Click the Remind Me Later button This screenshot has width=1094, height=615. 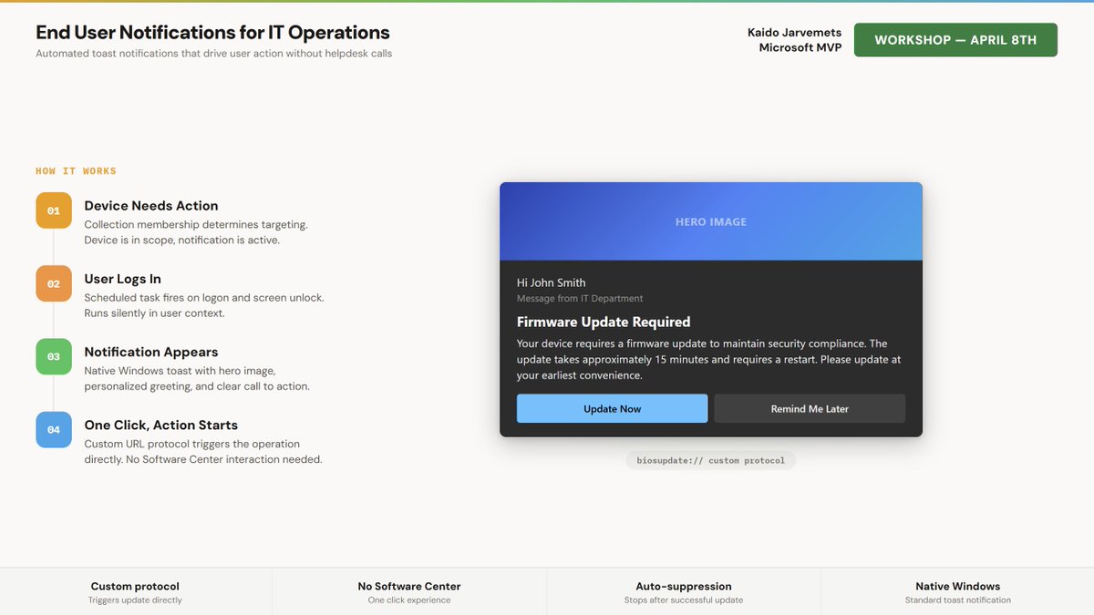[810, 408]
